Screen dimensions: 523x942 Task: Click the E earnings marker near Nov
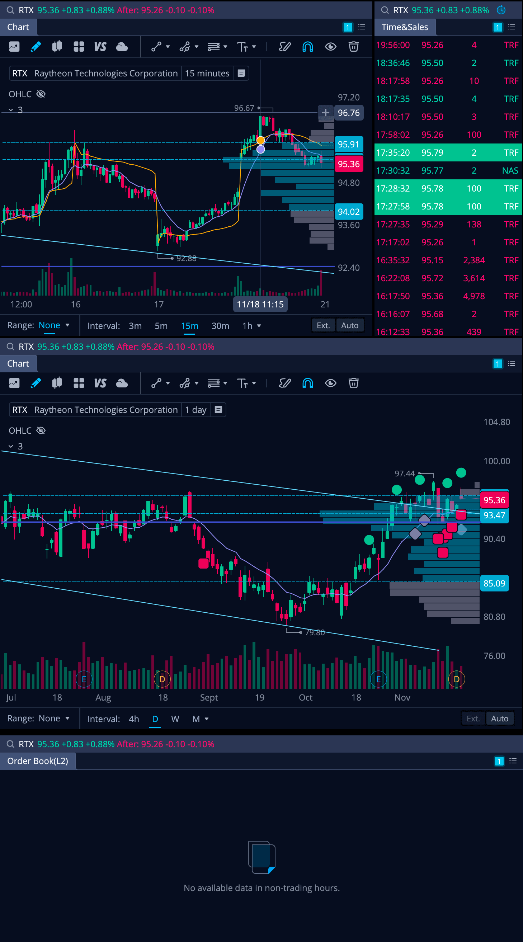(x=378, y=679)
